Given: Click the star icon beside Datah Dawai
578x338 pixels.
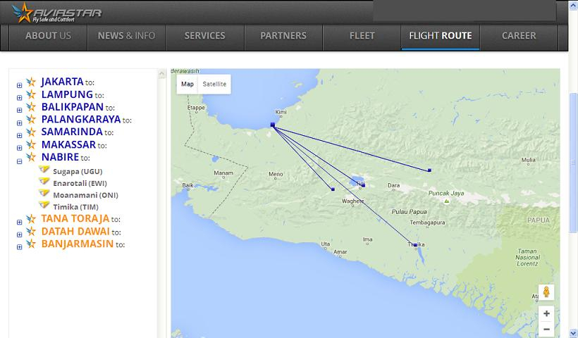Looking at the screenshot, I should coord(31,231).
